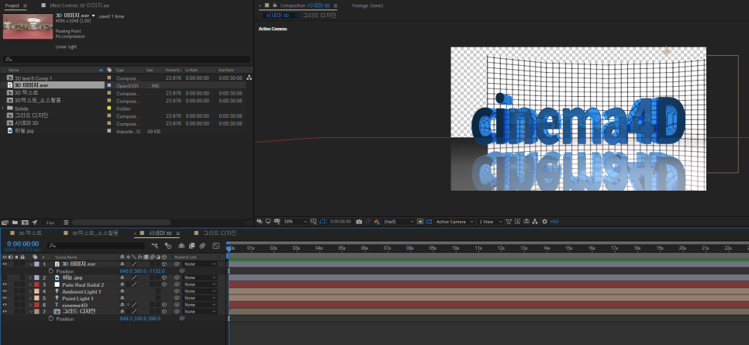Open the 1 View layout dropdown
Viewport: 749px width, 345px height.
tap(491, 222)
